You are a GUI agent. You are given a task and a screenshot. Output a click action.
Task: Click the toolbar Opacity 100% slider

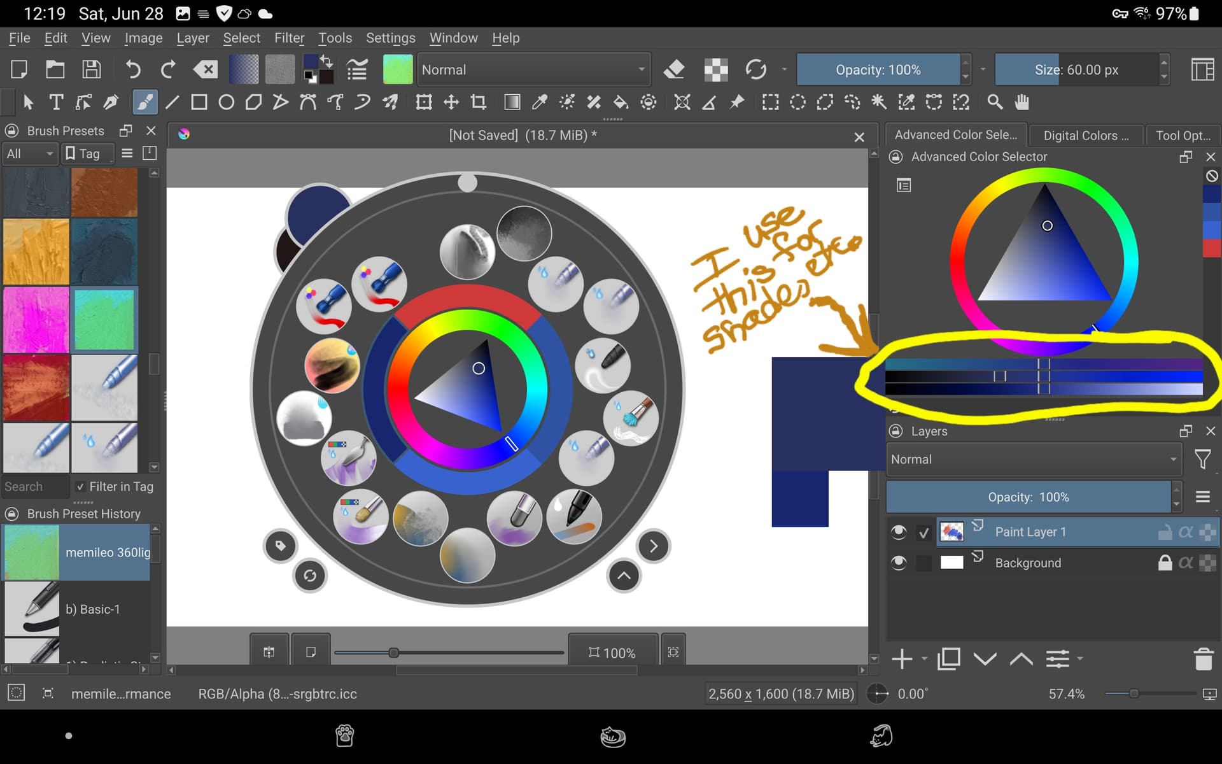tap(878, 69)
